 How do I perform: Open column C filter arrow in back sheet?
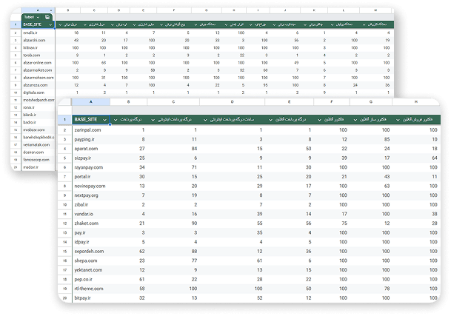tap(85, 25)
